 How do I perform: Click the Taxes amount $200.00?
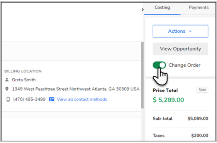[200, 136]
